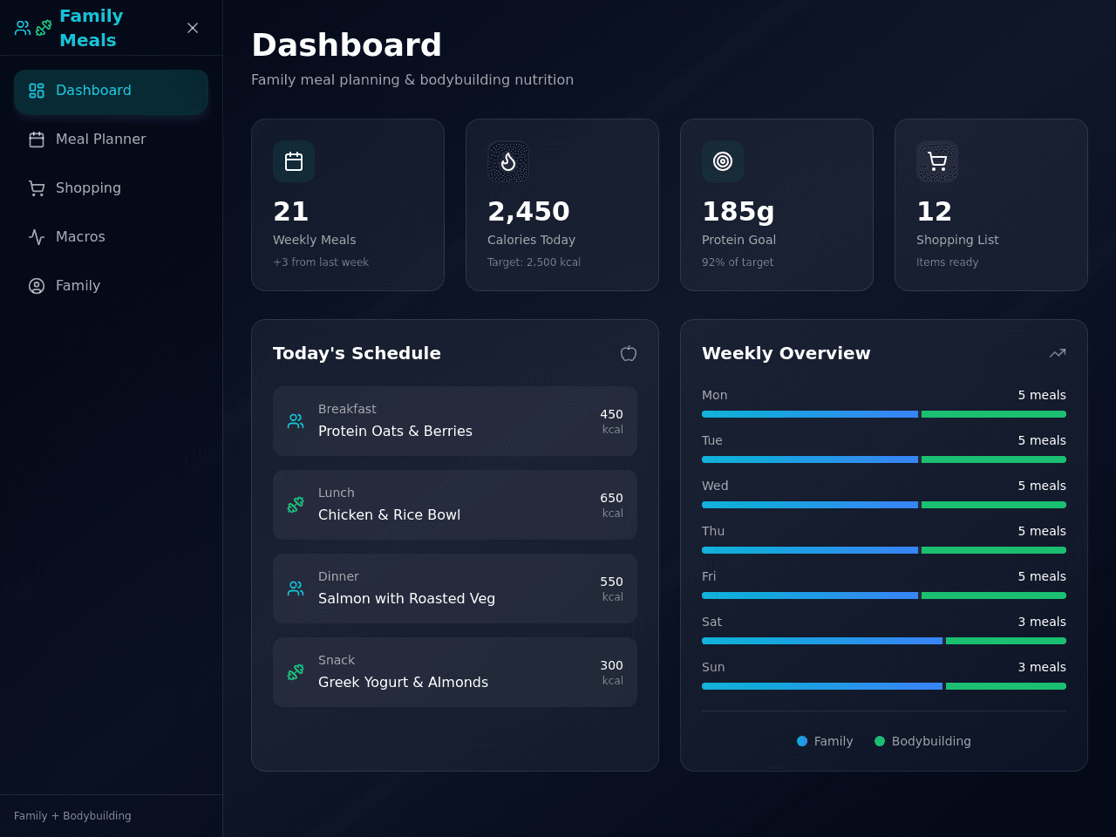Image resolution: width=1116 pixels, height=837 pixels.
Task: Close the sidebar with the X icon
Action: (193, 28)
